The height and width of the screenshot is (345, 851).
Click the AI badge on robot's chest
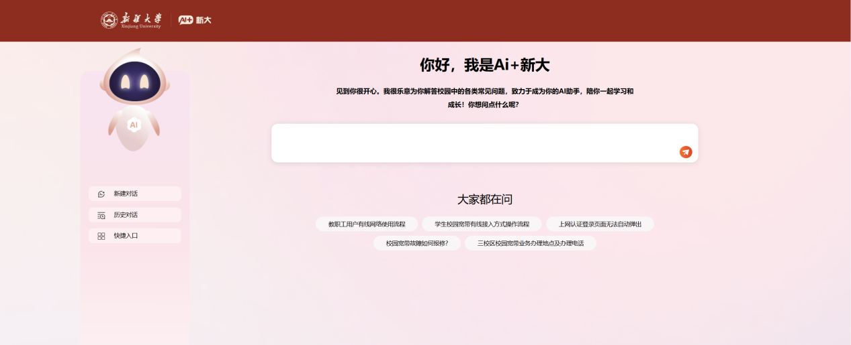pos(134,125)
